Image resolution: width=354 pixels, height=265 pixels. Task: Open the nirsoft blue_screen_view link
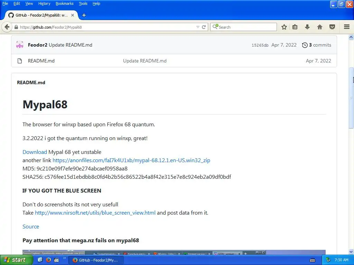[95, 213]
